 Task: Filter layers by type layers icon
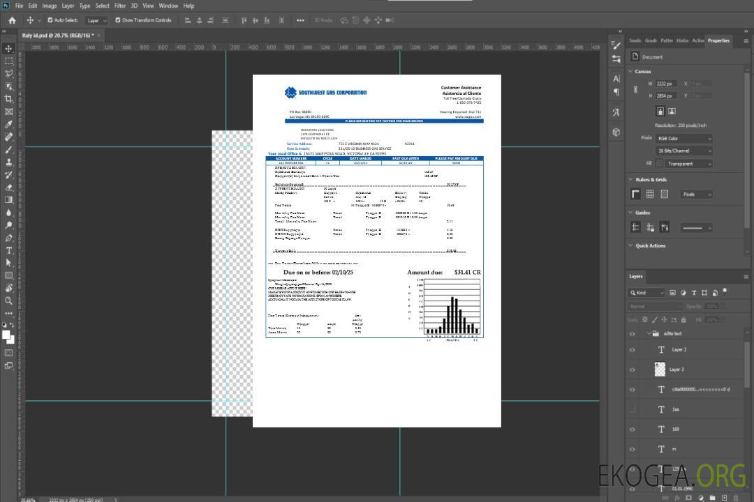click(x=693, y=293)
